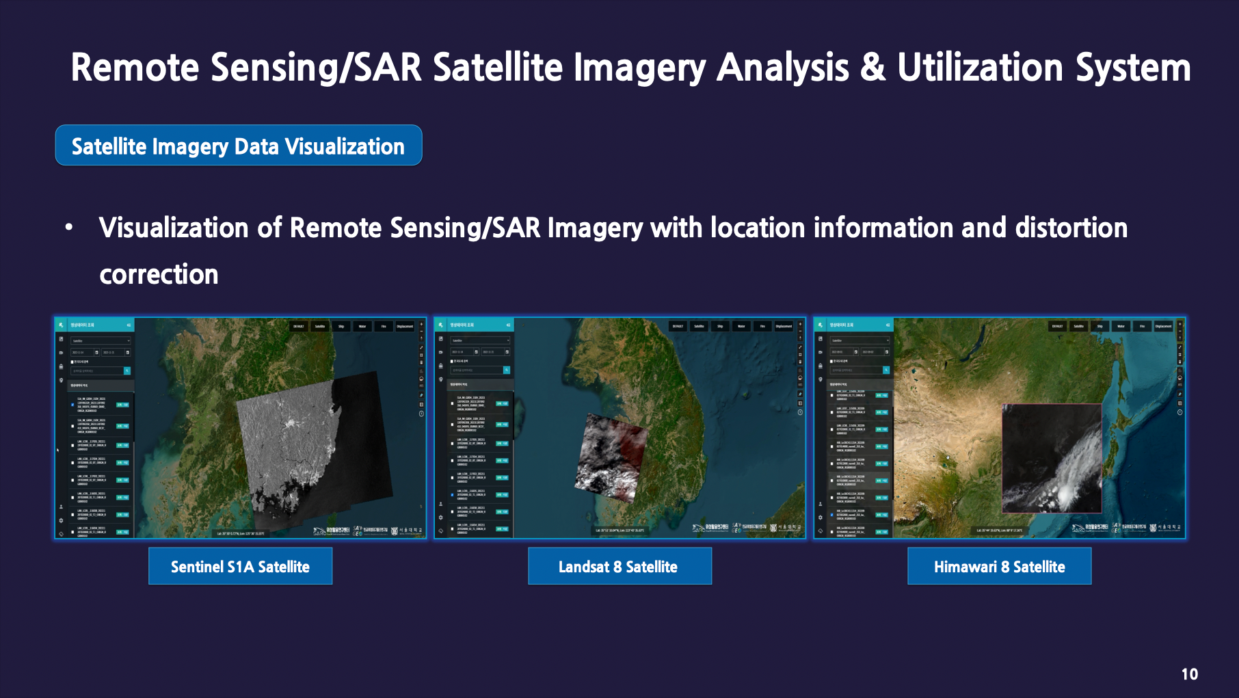The image size is (1239, 698).
Task: Open help icon in Himawari 8 map toolbar
Action: 1180,412
